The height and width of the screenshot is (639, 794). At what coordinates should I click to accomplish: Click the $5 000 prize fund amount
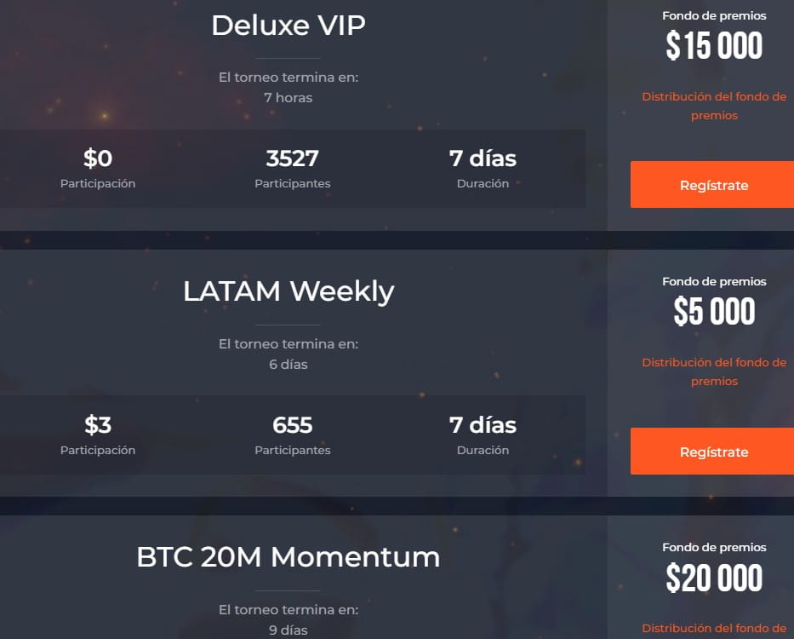point(714,311)
